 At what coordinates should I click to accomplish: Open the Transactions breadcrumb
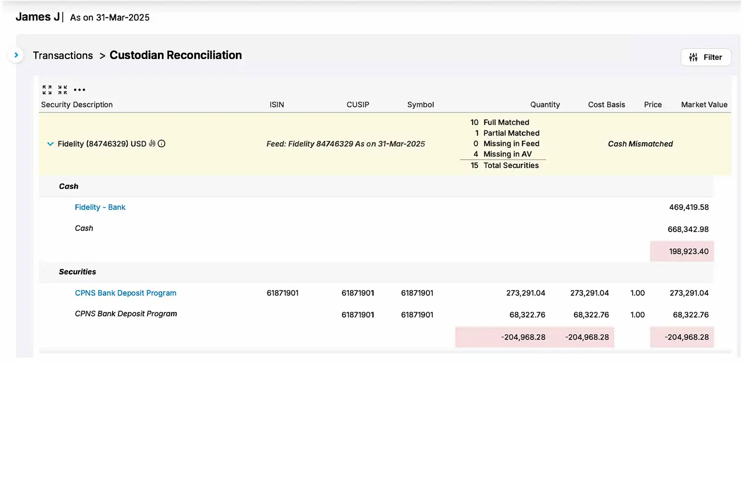[x=63, y=55]
